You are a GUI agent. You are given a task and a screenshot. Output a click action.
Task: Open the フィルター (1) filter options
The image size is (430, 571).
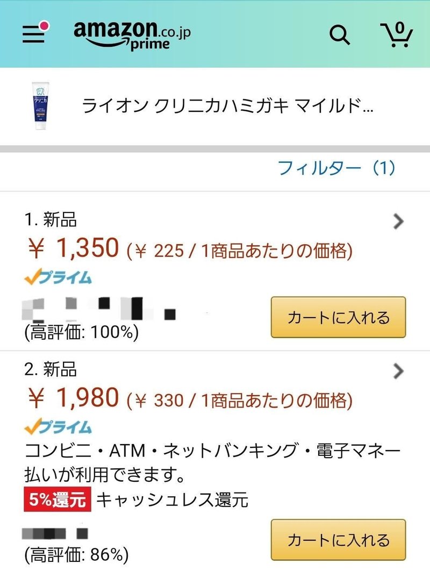coord(337,168)
